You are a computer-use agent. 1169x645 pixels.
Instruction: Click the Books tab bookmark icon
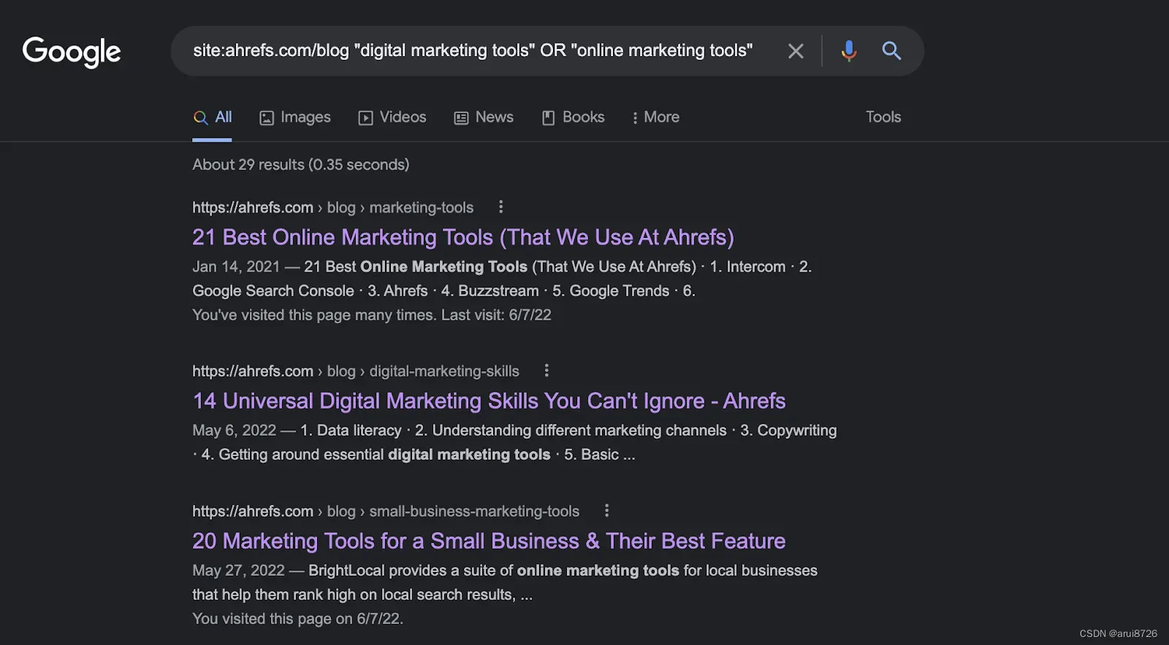click(548, 118)
